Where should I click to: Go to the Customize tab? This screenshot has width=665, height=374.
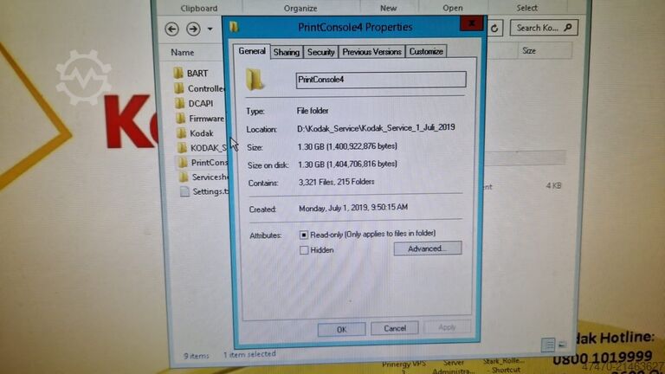426,52
